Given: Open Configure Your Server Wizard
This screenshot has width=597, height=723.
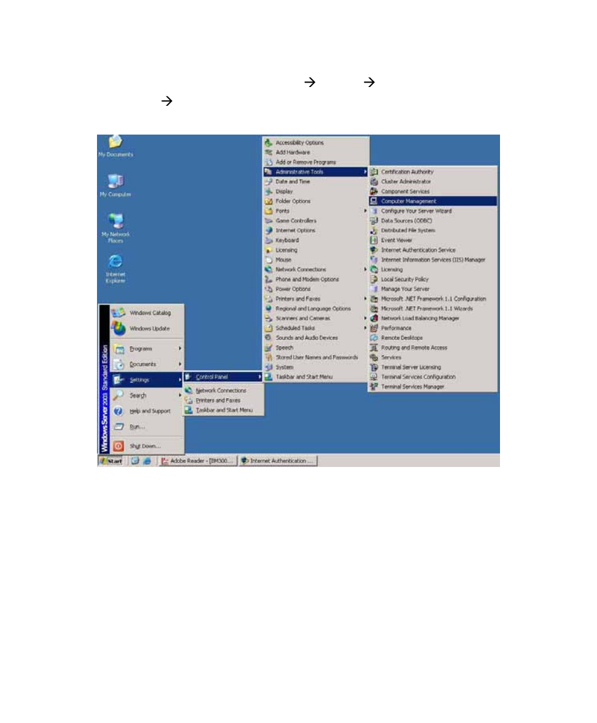Looking at the screenshot, I should click(433, 211).
